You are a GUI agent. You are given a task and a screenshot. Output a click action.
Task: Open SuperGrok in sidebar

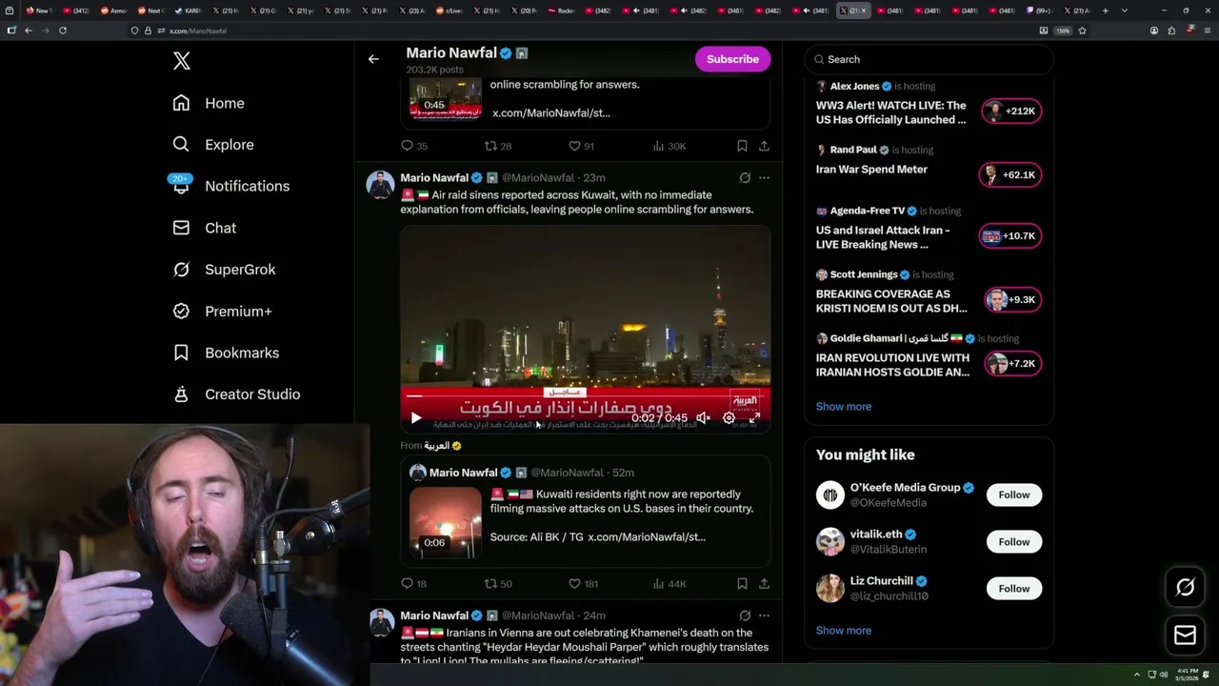tap(224, 270)
